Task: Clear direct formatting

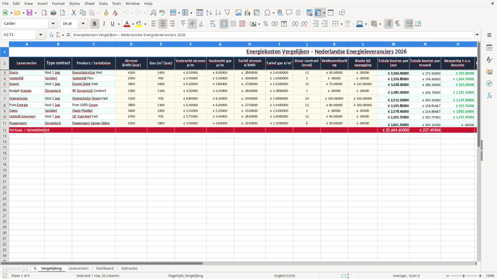Action: click(x=115, y=13)
